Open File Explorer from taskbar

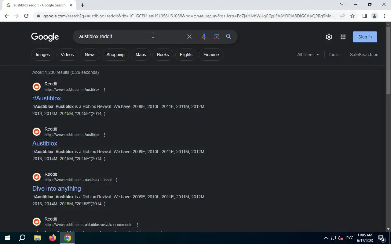tap(37, 238)
